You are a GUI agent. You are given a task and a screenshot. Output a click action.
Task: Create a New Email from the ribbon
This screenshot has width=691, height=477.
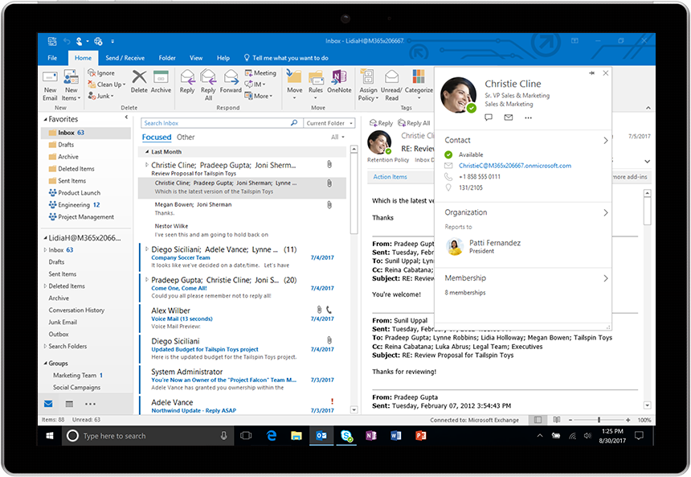point(50,85)
